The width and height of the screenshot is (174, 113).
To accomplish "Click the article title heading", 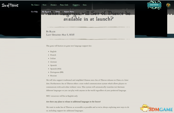I will pyautogui.click(x=88, y=16).
